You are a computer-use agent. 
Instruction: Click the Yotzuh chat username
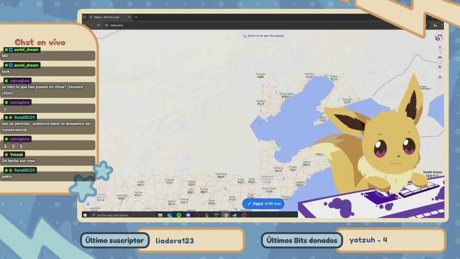pos(17,155)
